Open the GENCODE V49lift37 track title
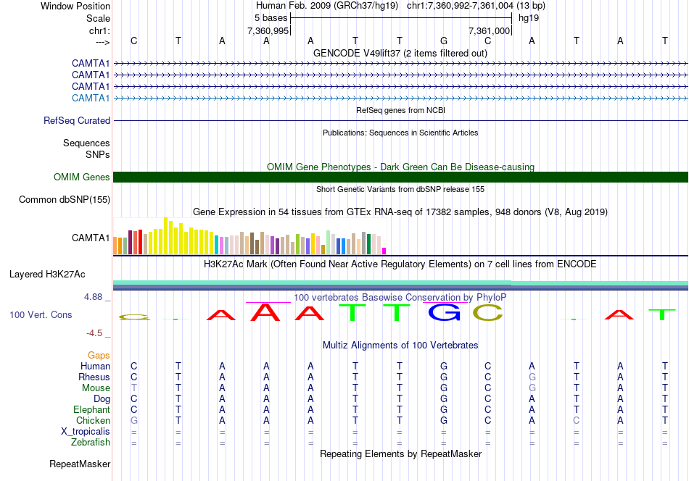The height and width of the screenshot is (481, 689). click(400, 54)
